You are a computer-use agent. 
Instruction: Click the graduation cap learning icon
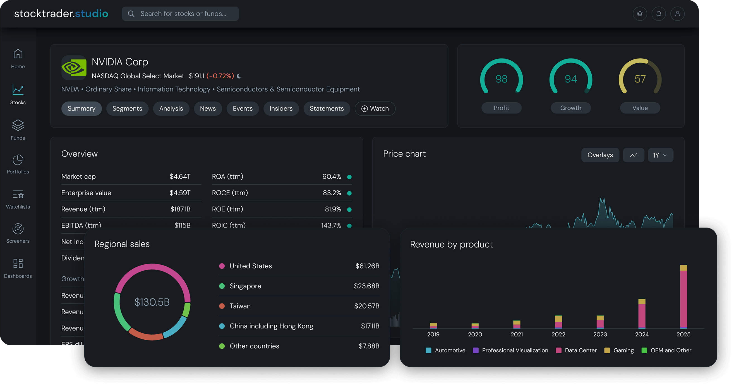(x=640, y=14)
